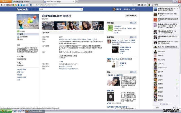Image resolution: width=181 pixels, height=113 pixels.
Task: Click the Windows Start button
Action: pyautogui.click(x=6, y=111)
